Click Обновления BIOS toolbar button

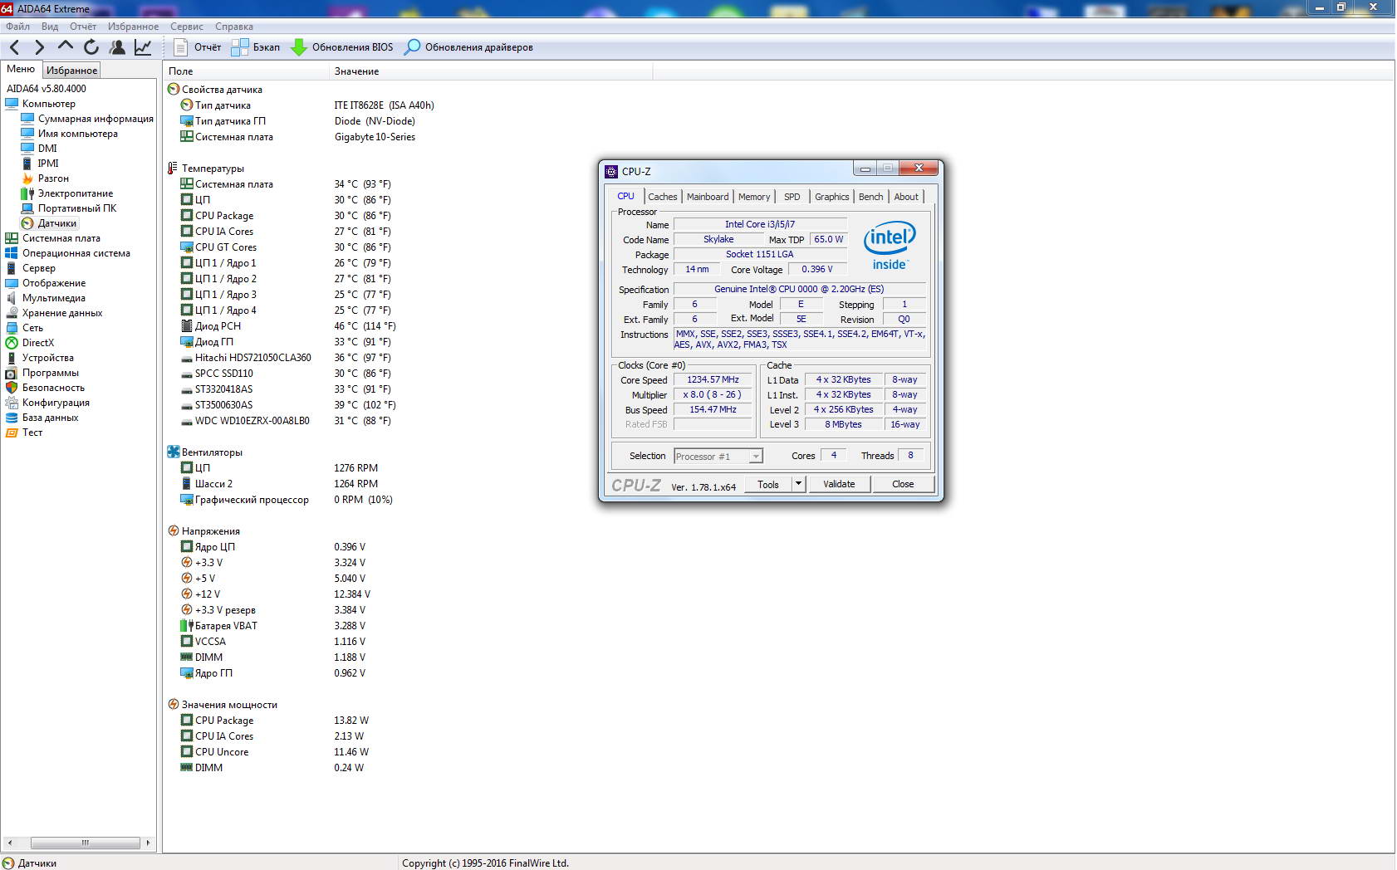pyautogui.click(x=342, y=47)
